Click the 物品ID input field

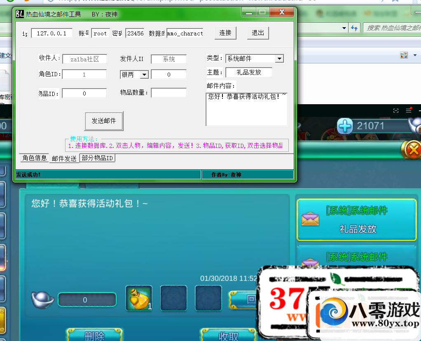[84, 93]
